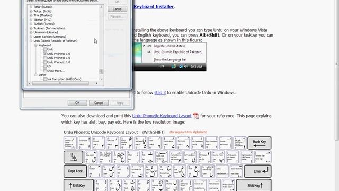
Task: Expand the Ukrainian (Ukraine) node
Action: coord(31,32)
